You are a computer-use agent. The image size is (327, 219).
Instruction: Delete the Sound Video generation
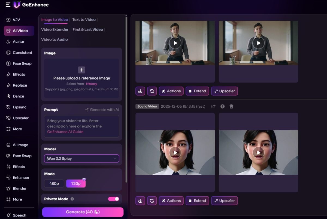coord(231,106)
